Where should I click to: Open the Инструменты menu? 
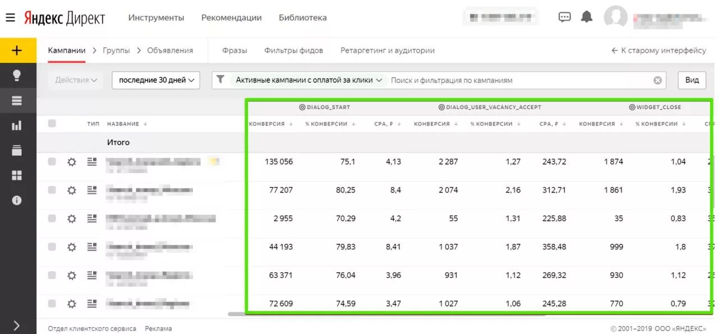[156, 17]
